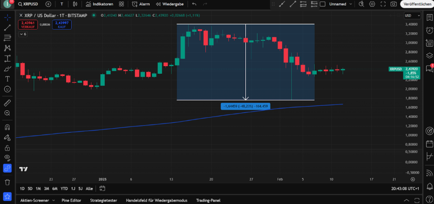Open the Pine Editor tab
The width and height of the screenshot is (434, 204).
tap(71, 201)
